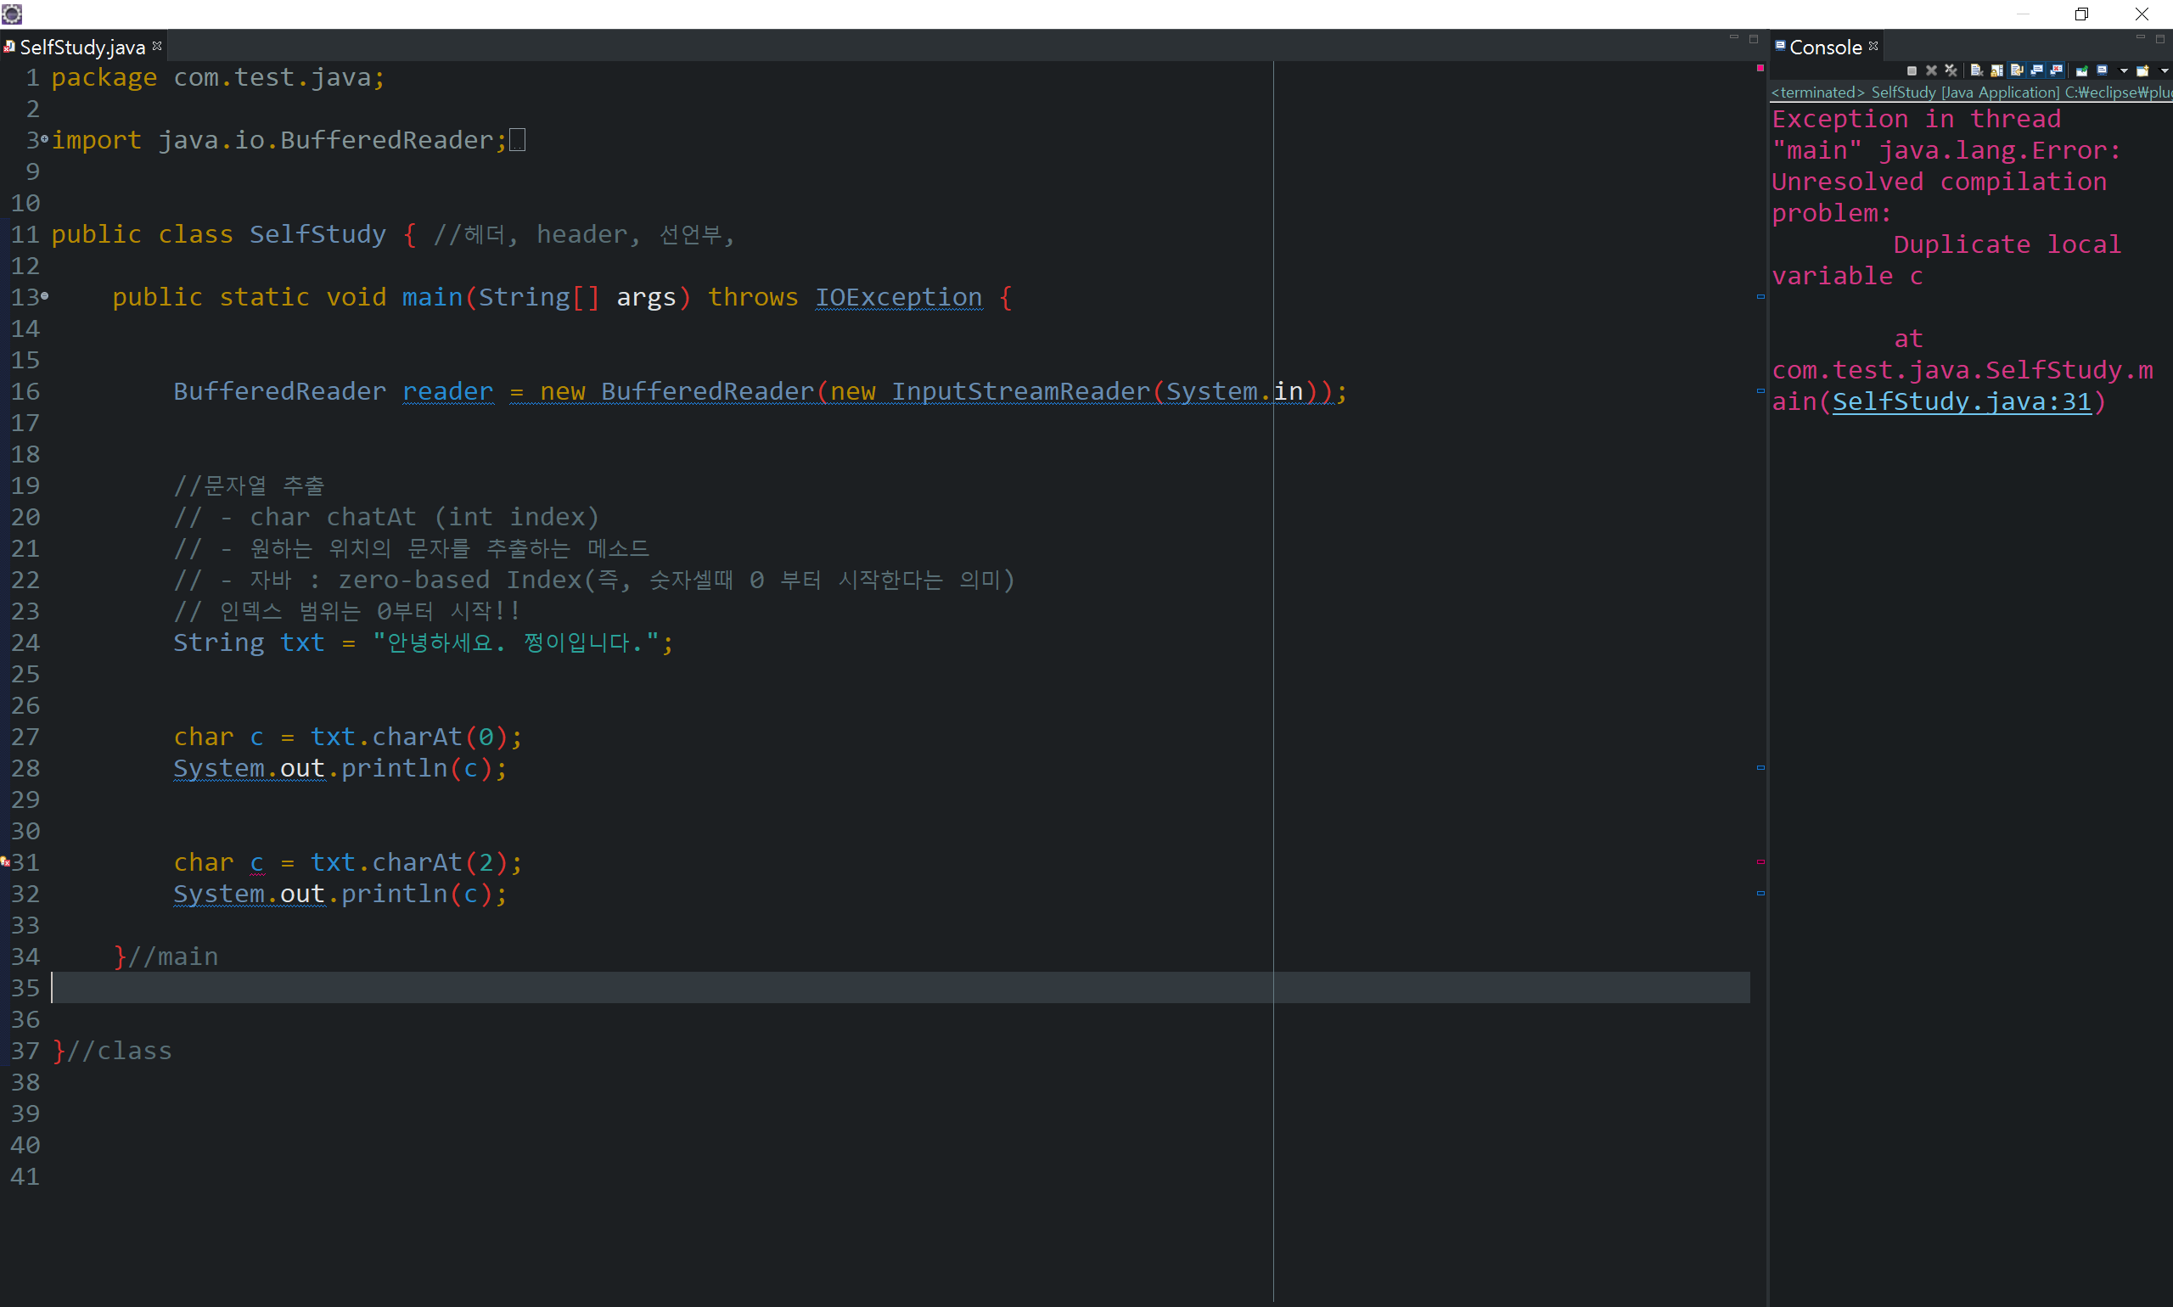Toggle Show Console on standard error change
The height and width of the screenshot is (1307, 2173).
(x=2056, y=71)
